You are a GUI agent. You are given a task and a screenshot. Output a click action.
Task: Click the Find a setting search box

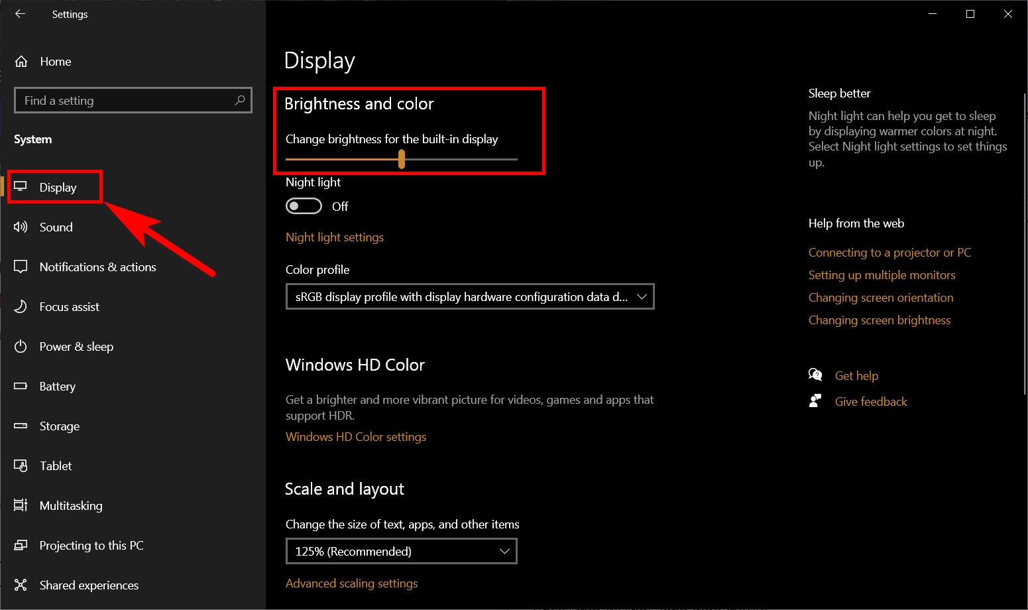(126, 100)
